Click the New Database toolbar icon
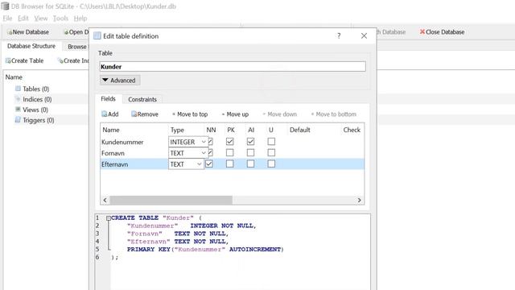Screen dimensions: 515x290 10,32
